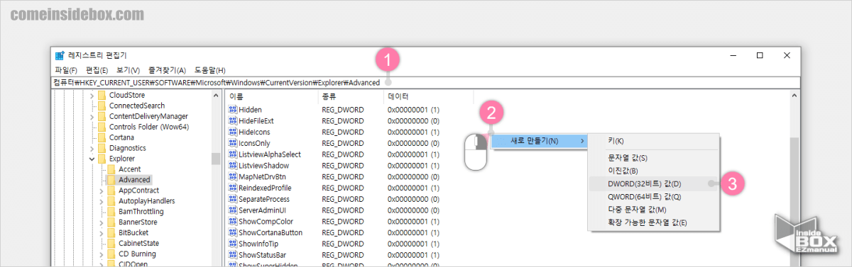Click data 0x00000001 (1) of Hidden row
The height and width of the screenshot is (267, 852).
pos(414,110)
